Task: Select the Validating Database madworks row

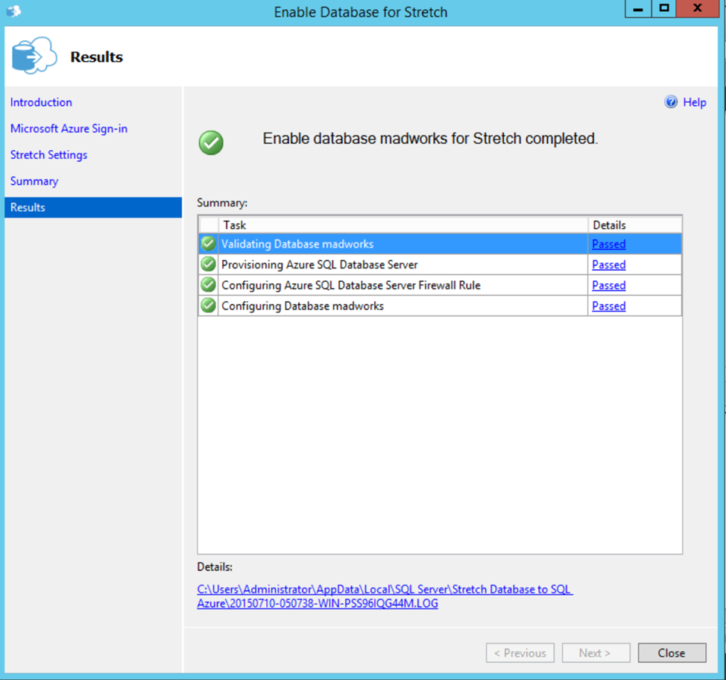Action: (440, 244)
